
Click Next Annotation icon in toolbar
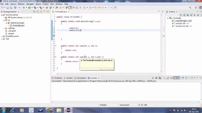[x=85, y=8]
